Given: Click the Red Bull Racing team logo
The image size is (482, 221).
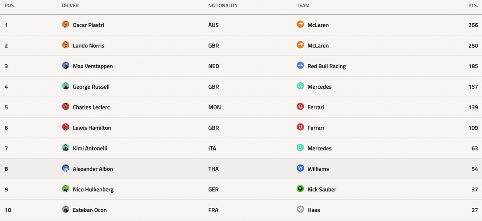Looking at the screenshot, I should click(x=300, y=65).
